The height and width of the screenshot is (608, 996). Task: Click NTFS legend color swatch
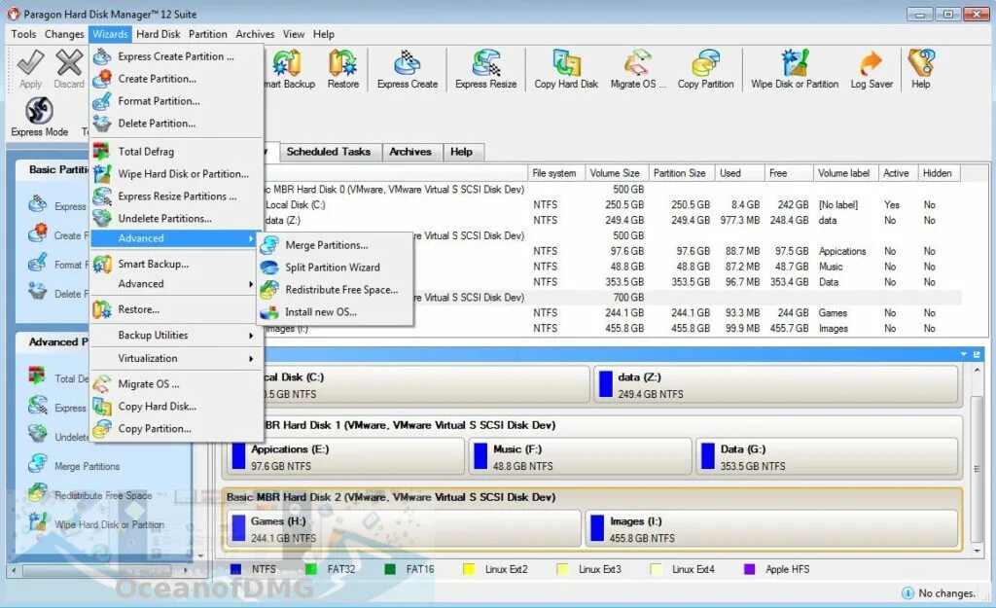(x=235, y=569)
